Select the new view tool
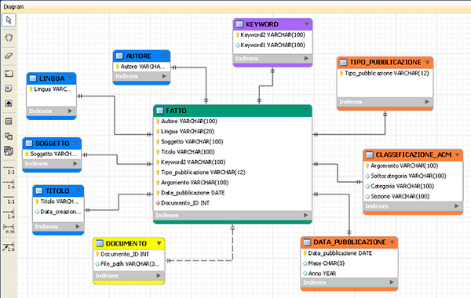The height and width of the screenshot is (298, 471). (9, 136)
